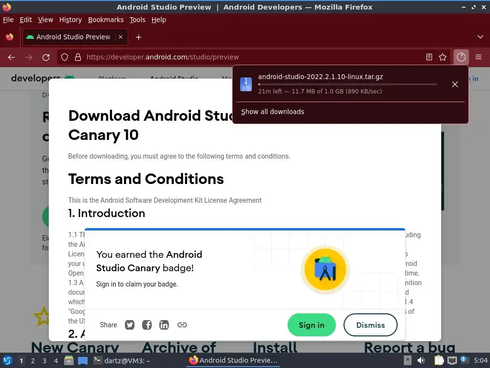Open the Tools menu
Screen dimensions: 490x368
coord(137,20)
